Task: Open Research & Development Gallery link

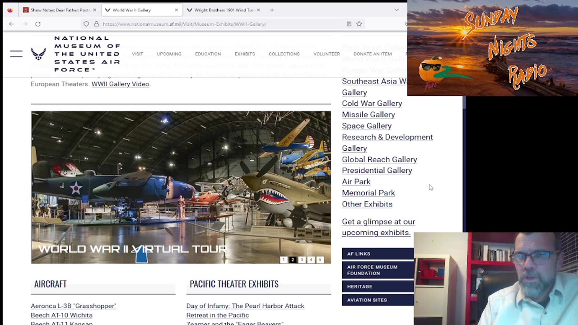Action: (387, 143)
